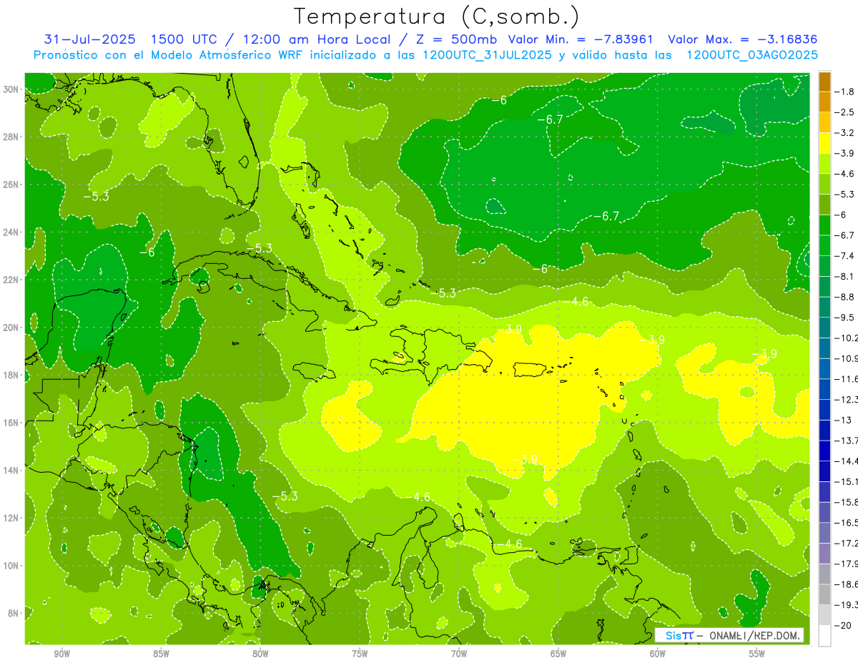Click the "75W" longitude axis label
The height and width of the screenshot is (663, 858).
click(360, 654)
